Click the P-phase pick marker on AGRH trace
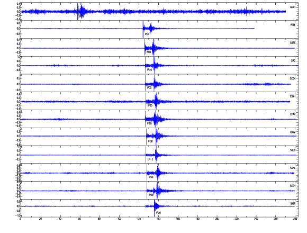 pyautogui.click(x=78, y=12)
